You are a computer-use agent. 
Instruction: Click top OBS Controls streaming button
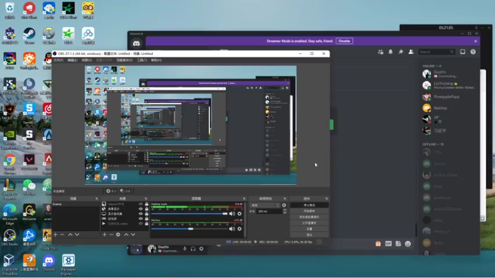(x=309, y=205)
